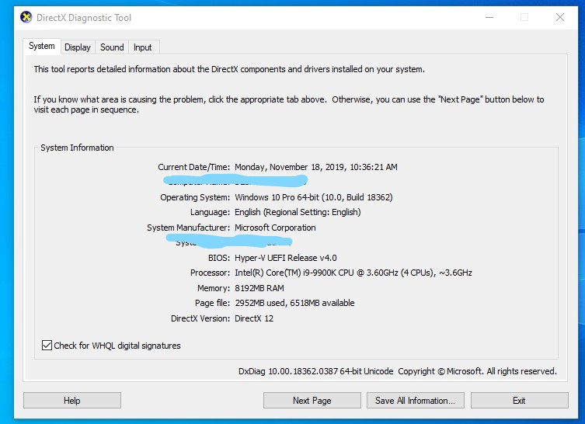The width and height of the screenshot is (585, 424).
Task: Select the Input tab
Action: 143,47
